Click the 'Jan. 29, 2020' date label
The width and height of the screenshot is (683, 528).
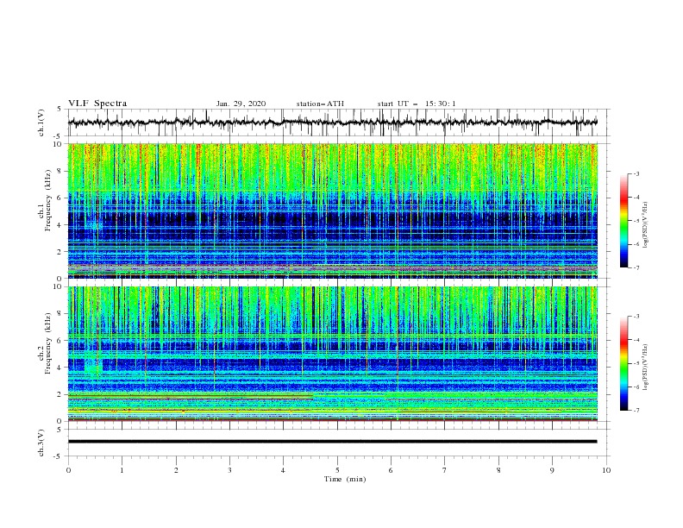click(241, 104)
